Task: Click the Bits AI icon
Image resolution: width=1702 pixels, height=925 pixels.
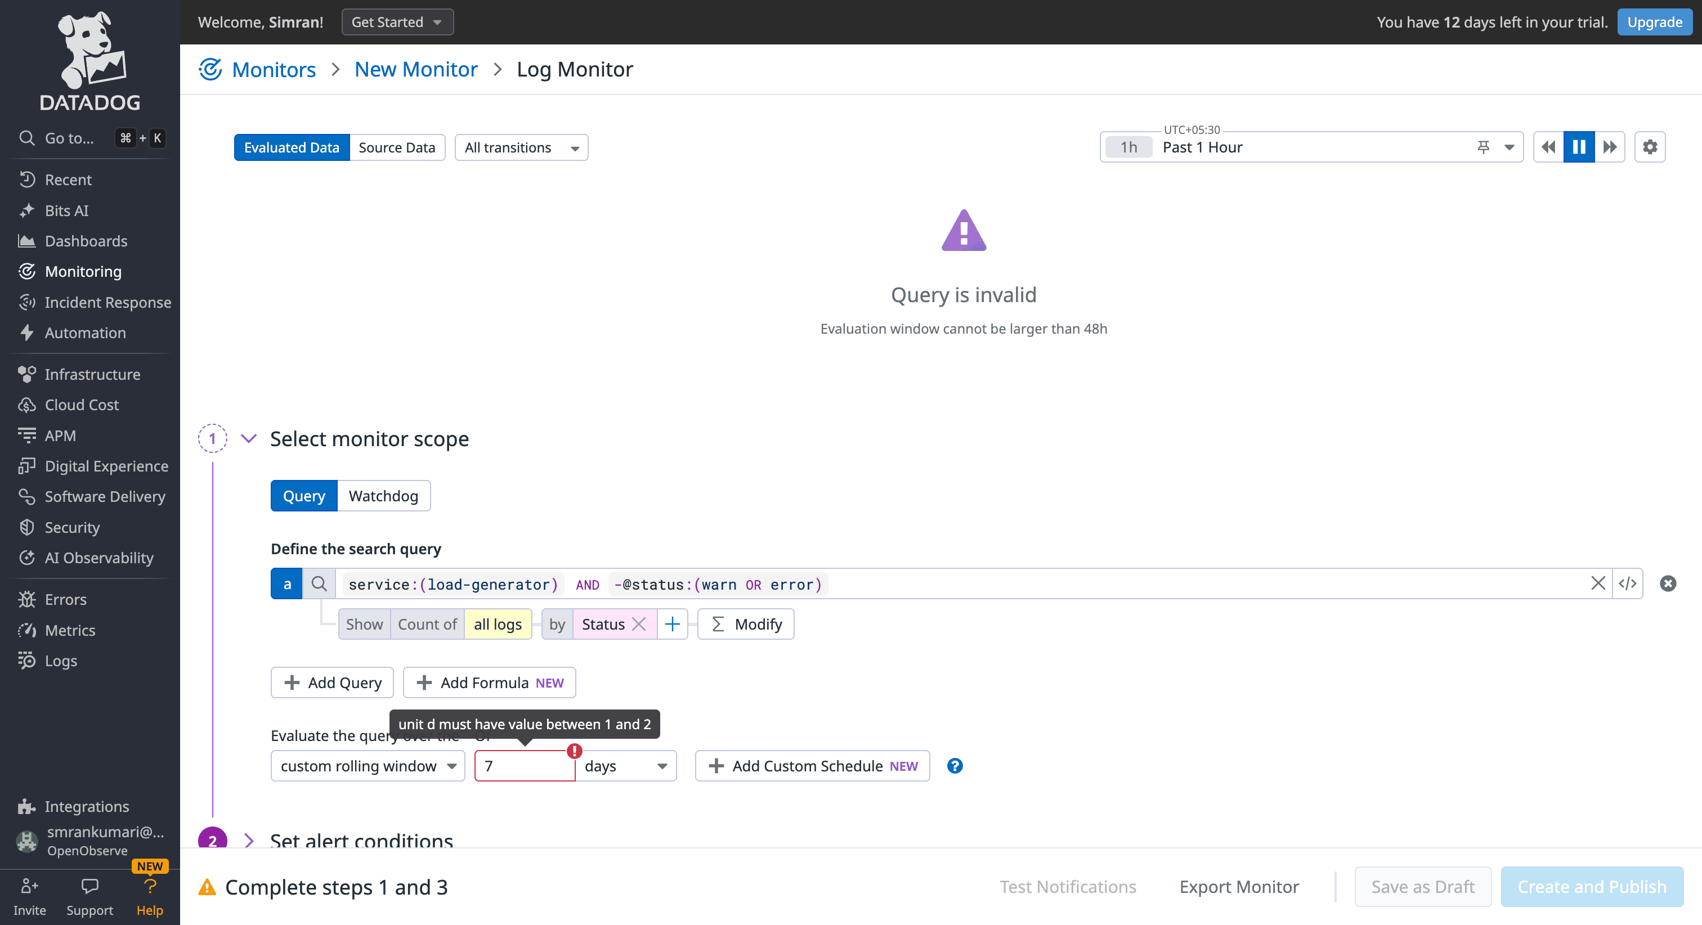Action: point(27,210)
